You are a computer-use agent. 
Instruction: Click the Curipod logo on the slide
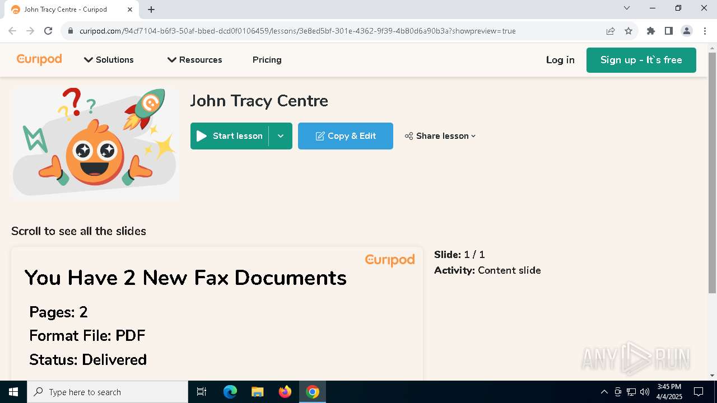390,260
